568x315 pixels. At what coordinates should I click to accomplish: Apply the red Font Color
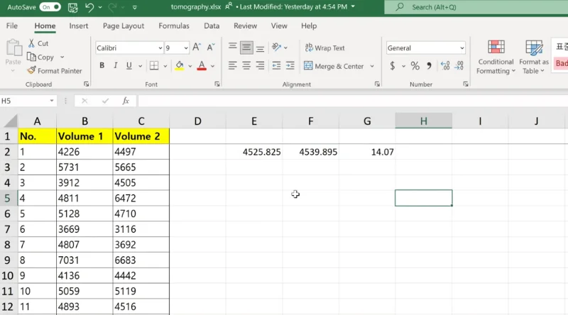click(x=202, y=65)
